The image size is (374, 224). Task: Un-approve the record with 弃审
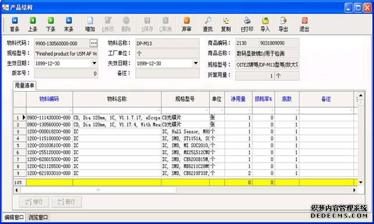pyautogui.click(x=186, y=24)
